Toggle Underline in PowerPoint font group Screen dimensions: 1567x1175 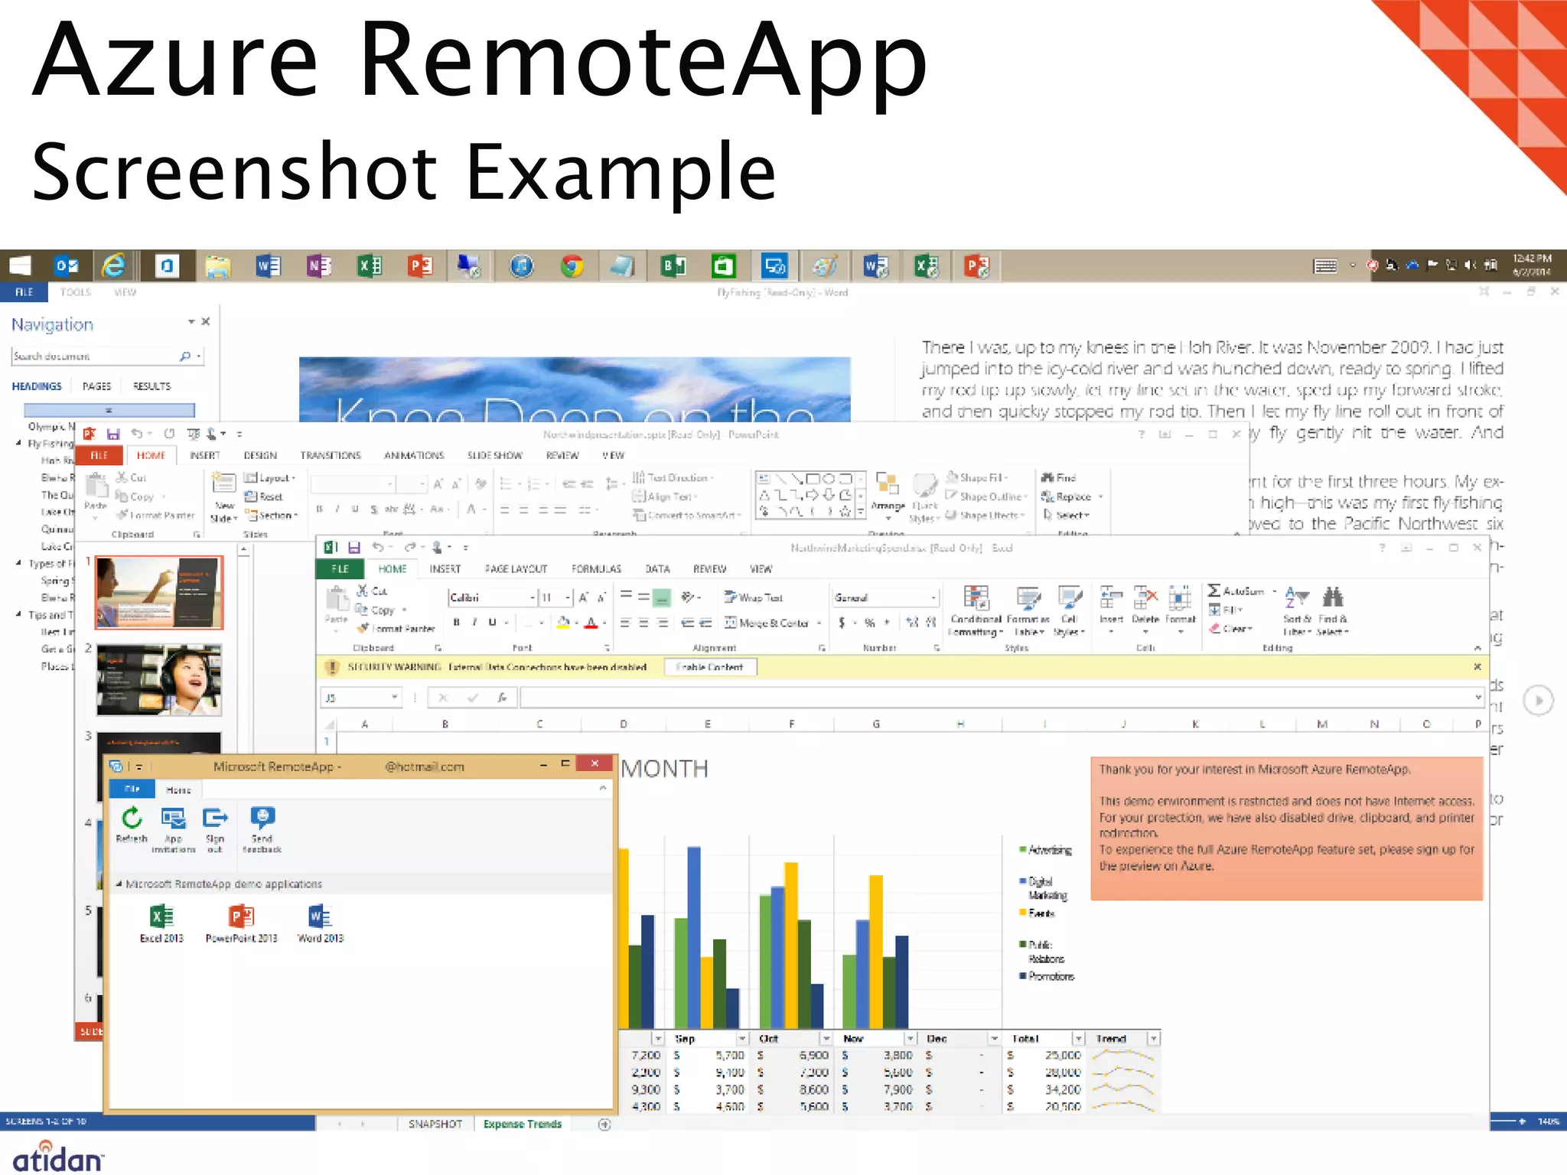coord(355,509)
